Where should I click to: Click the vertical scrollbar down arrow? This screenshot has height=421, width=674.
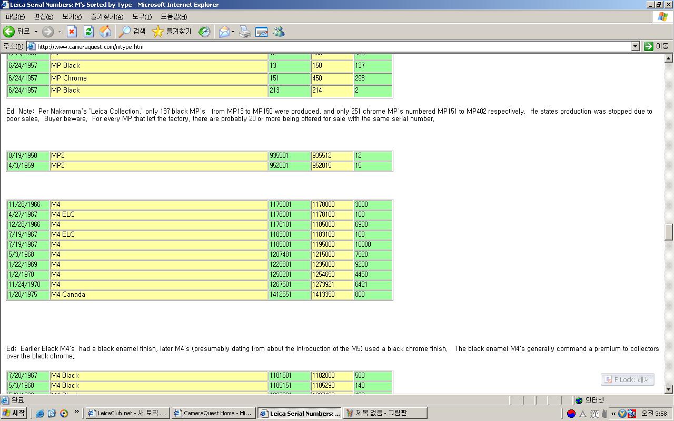(x=669, y=389)
